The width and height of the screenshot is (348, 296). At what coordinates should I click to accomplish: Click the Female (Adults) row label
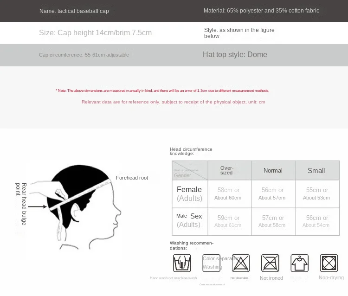189,194
